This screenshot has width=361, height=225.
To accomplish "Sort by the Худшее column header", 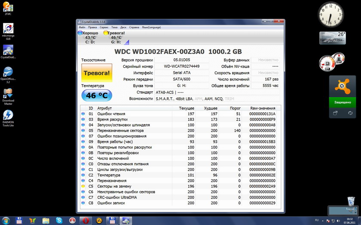I will tap(207, 108).
